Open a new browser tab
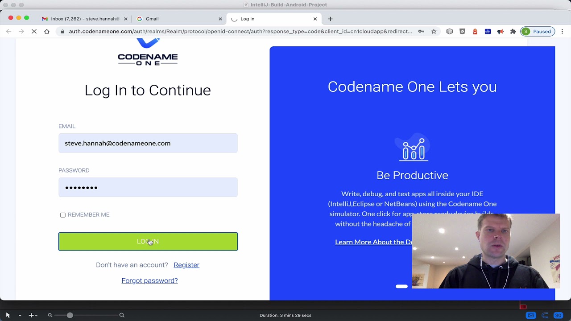The image size is (571, 321). point(330,19)
